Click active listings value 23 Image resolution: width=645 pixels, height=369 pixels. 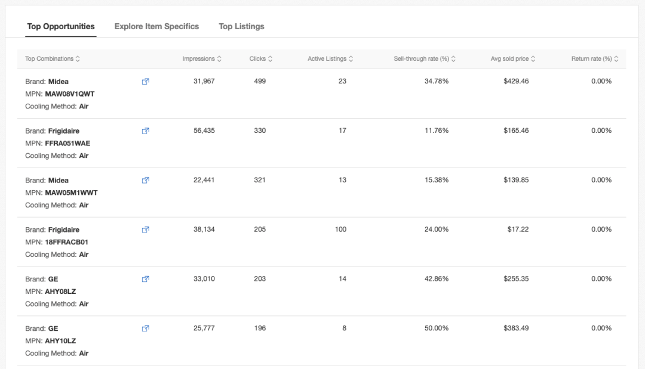(342, 81)
